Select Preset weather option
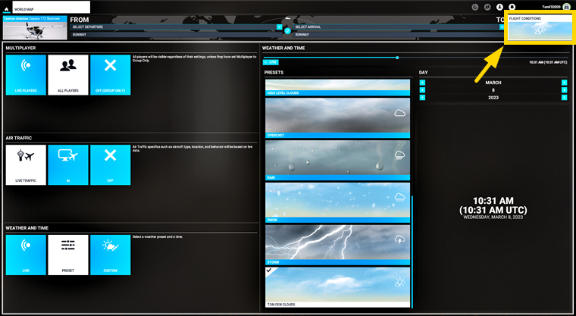576x316 pixels. [68, 255]
